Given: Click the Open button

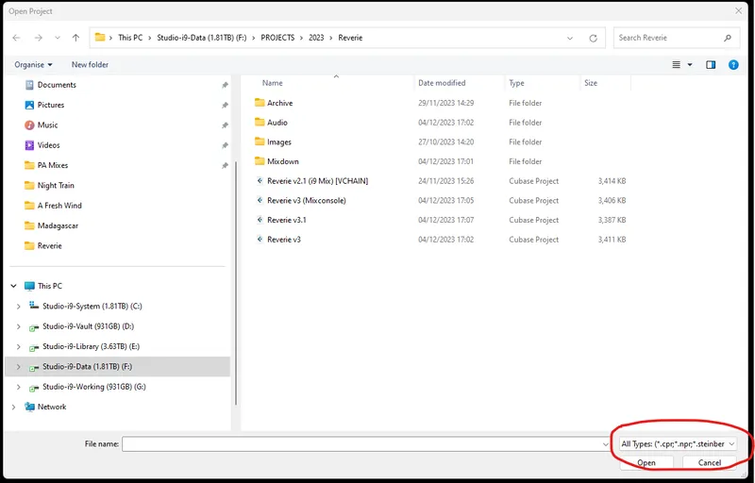Looking at the screenshot, I should click(x=646, y=462).
